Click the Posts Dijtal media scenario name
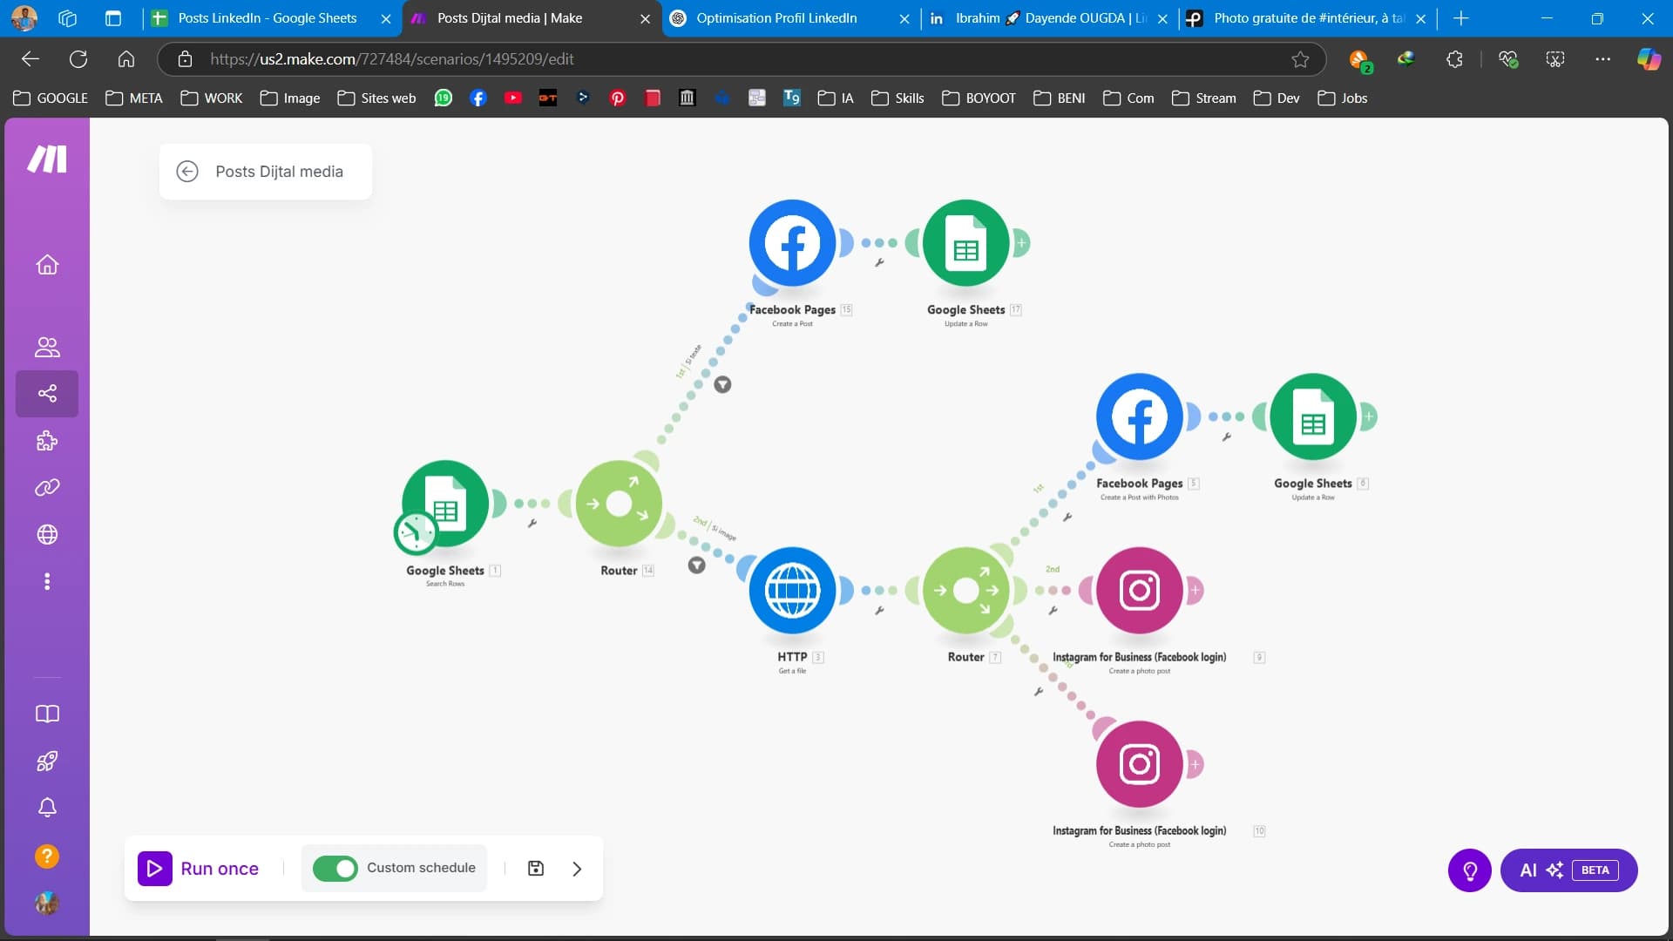The height and width of the screenshot is (941, 1673). pyautogui.click(x=279, y=172)
